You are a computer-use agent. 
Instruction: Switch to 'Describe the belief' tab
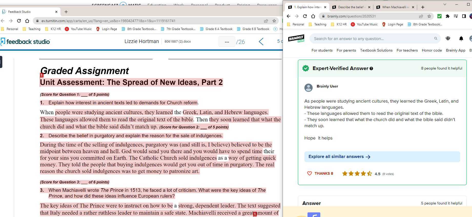[351, 7]
